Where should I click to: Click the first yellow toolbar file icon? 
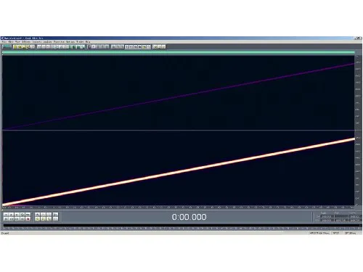click(x=15, y=46)
